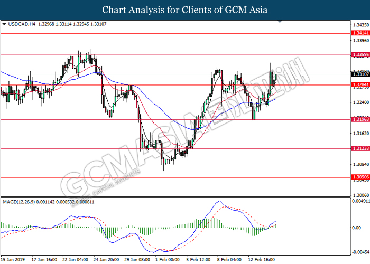
Task: Select the MACD 0.00 zero level label
Action: click(x=357, y=228)
